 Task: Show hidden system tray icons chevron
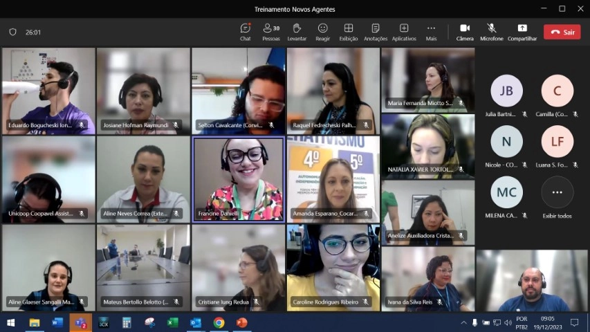click(x=463, y=322)
